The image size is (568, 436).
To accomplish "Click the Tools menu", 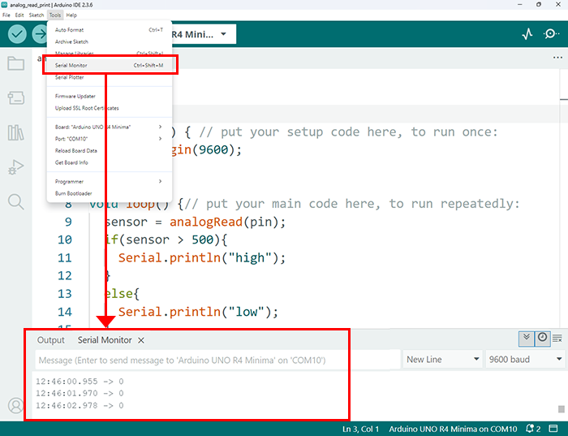I will 55,15.
